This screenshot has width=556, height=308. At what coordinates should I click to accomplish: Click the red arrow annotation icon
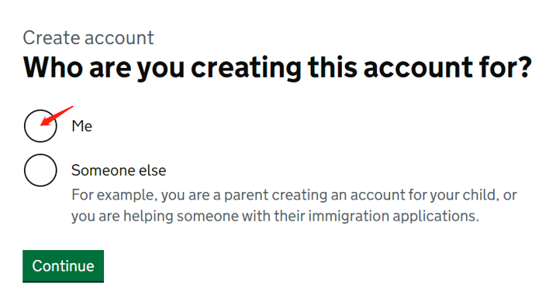(x=57, y=116)
